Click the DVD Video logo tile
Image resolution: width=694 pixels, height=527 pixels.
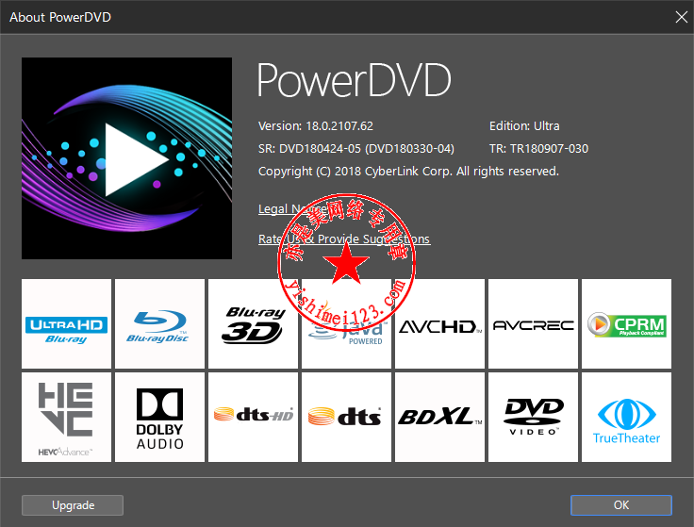tap(534, 417)
